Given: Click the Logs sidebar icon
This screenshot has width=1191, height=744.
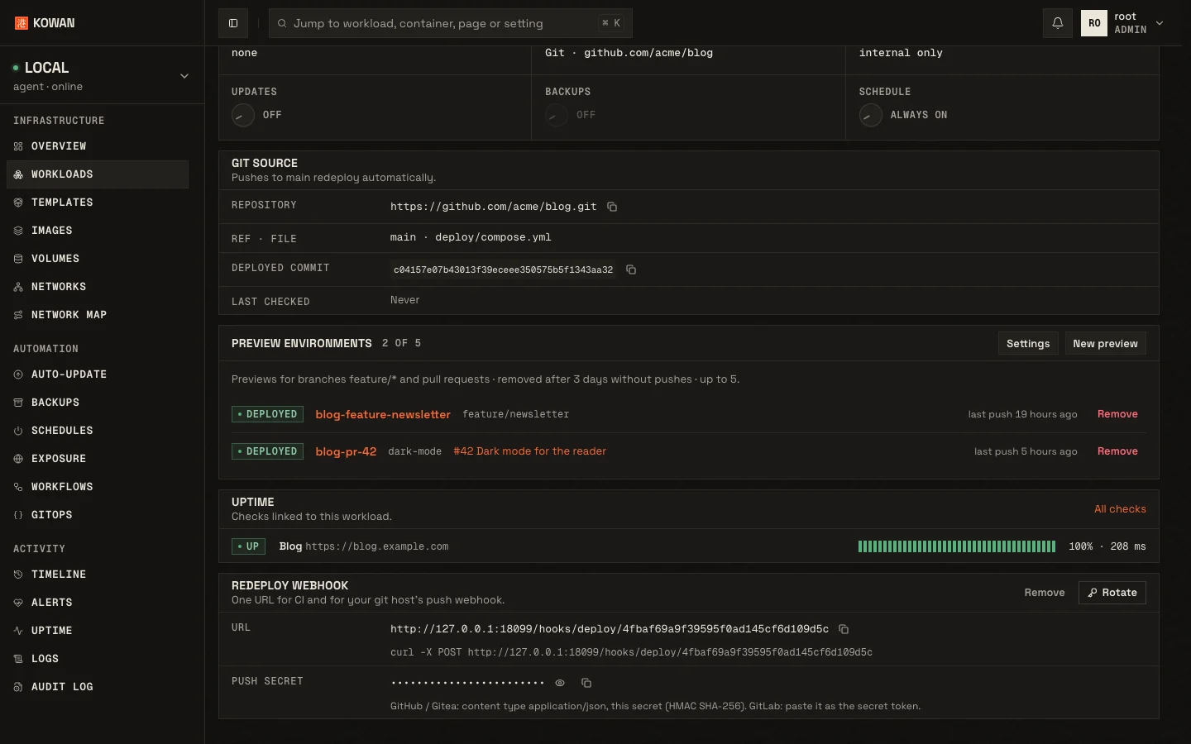Looking at the screenshot, I should point(18,659).
